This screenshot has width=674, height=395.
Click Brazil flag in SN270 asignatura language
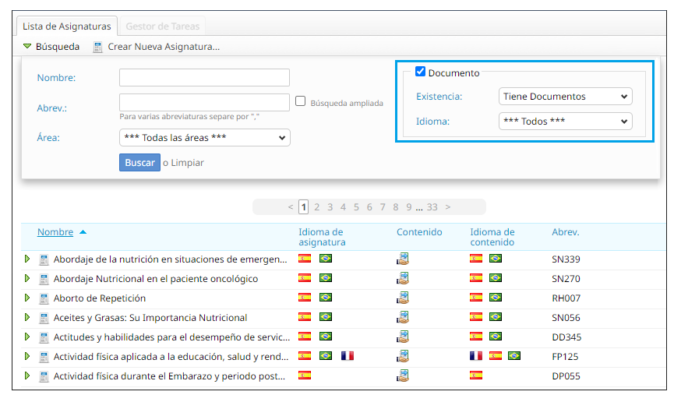326,277
